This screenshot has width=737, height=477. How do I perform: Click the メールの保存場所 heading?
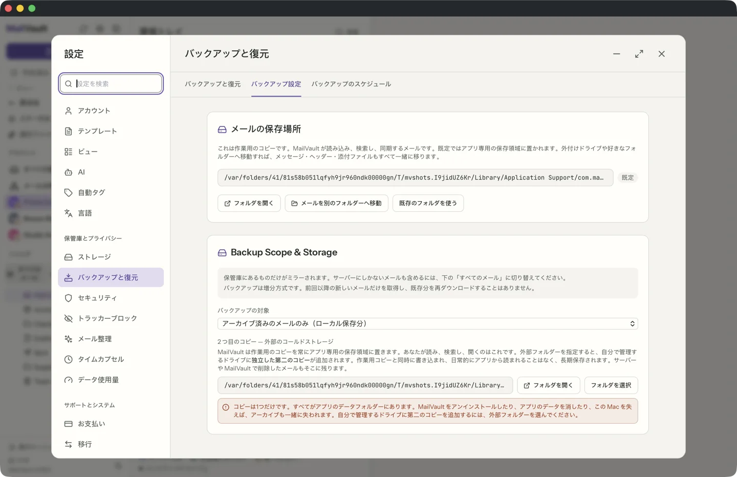[x=266, y=129]
